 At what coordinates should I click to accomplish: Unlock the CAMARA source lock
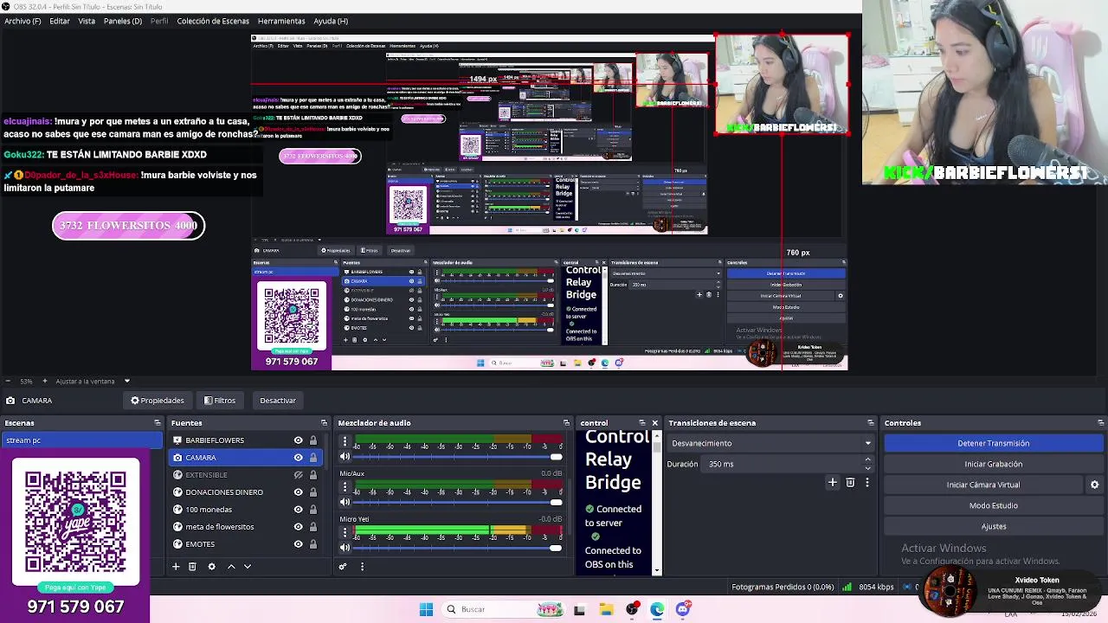pos(313,458)
